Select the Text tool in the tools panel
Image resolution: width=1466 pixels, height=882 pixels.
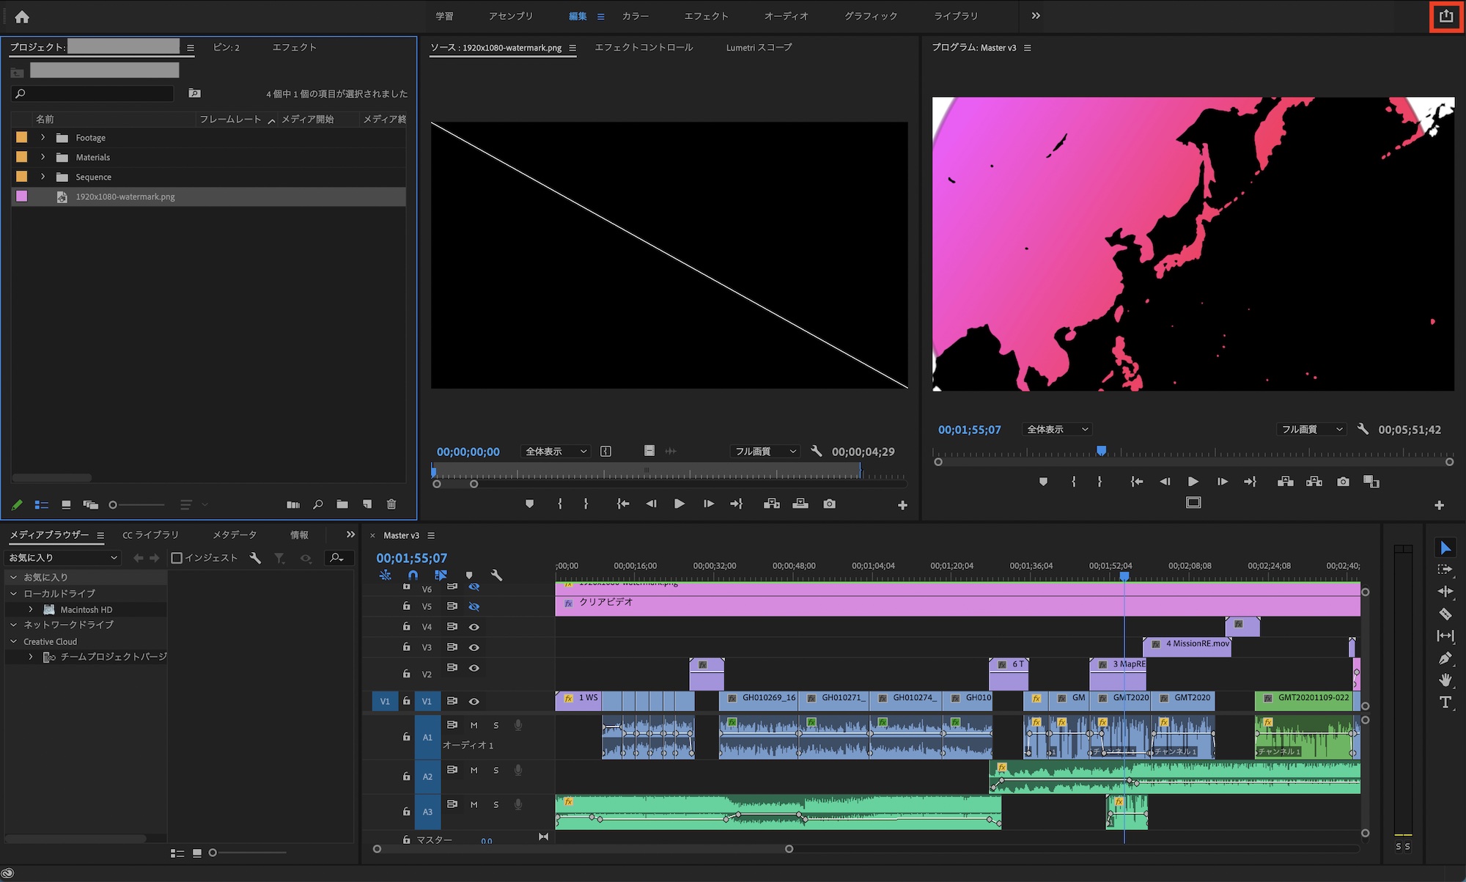coord(1446,702)
